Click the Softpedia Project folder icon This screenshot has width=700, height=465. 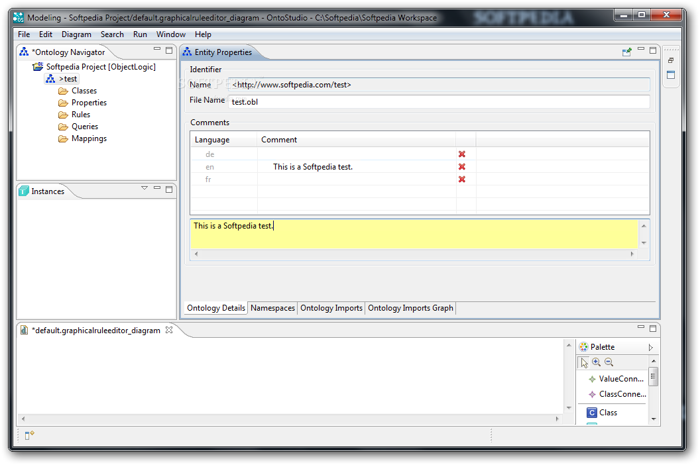38,66
